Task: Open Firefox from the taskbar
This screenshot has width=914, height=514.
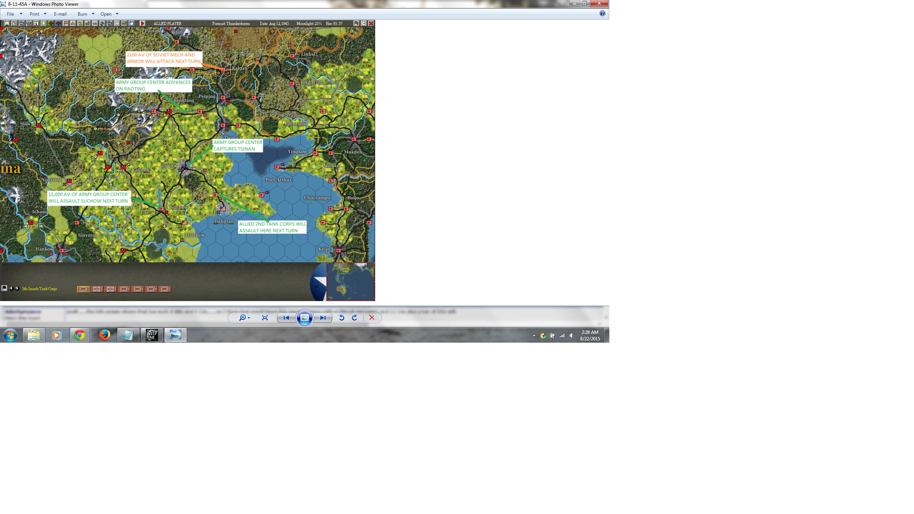Action: 104,335
